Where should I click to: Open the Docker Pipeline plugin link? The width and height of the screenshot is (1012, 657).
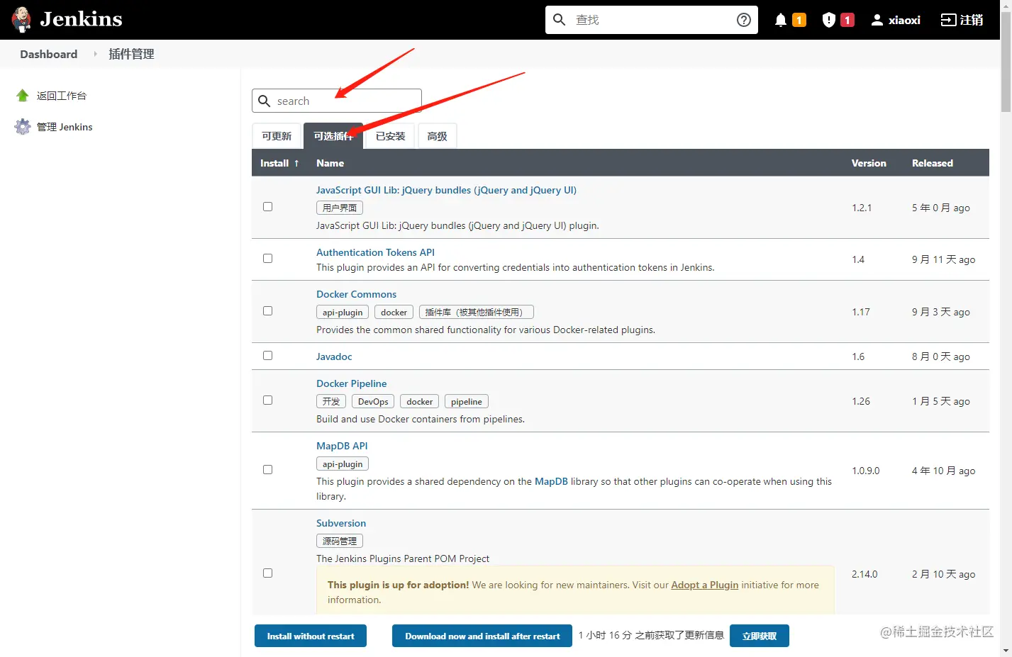[x=351, y=383]
